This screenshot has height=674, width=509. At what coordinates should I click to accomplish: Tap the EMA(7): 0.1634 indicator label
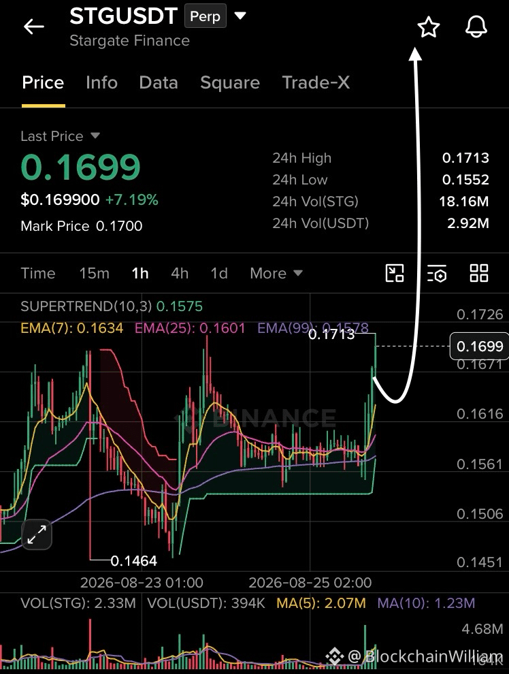(x=71, y=328)
